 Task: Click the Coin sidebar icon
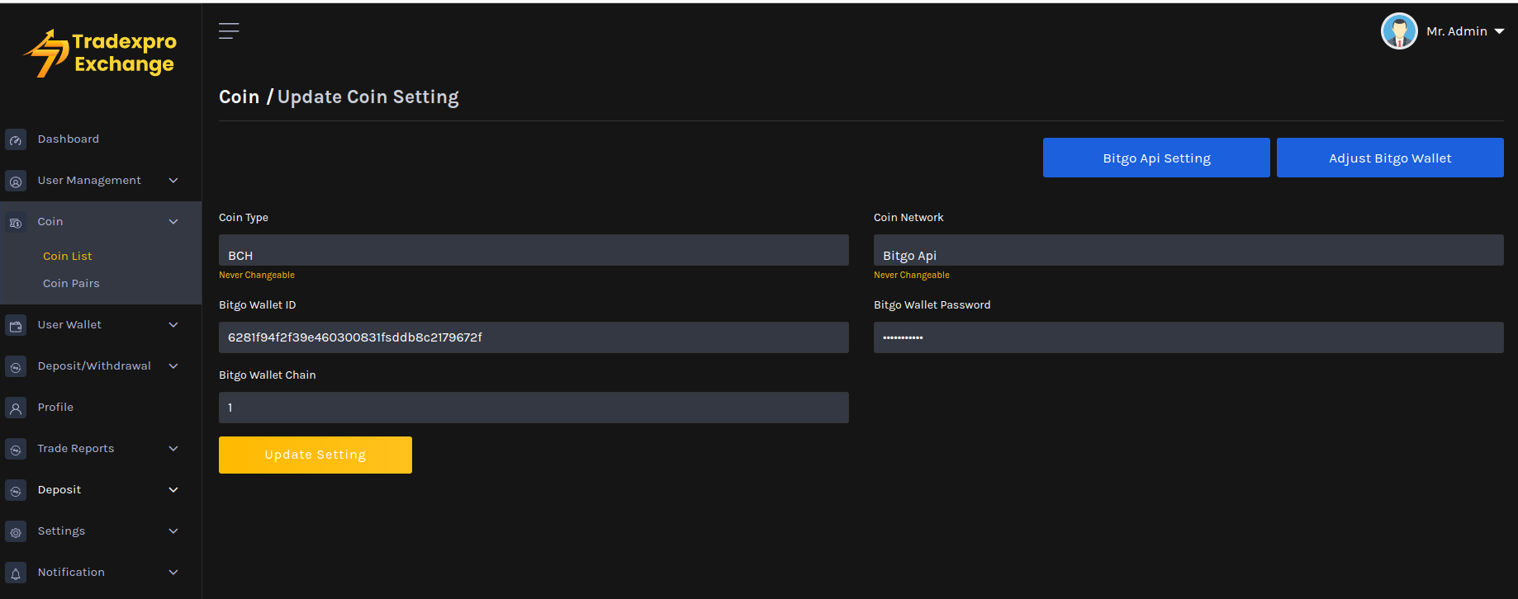click(16, 223)
